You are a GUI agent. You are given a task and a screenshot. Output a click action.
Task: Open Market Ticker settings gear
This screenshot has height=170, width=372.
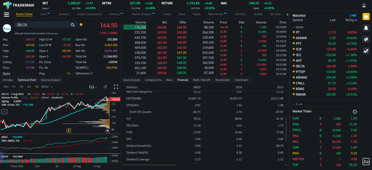[355, 112]
